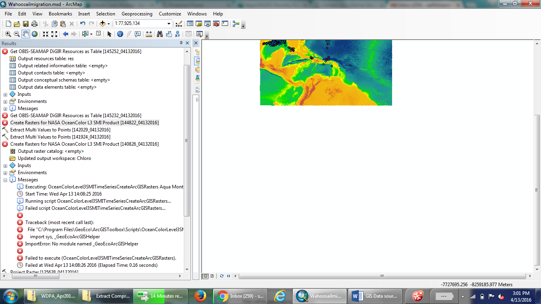The width and height of the screenshot is (541, 304).
Task: Open the Go To XY tool
Action: click(x=177, y=34)
